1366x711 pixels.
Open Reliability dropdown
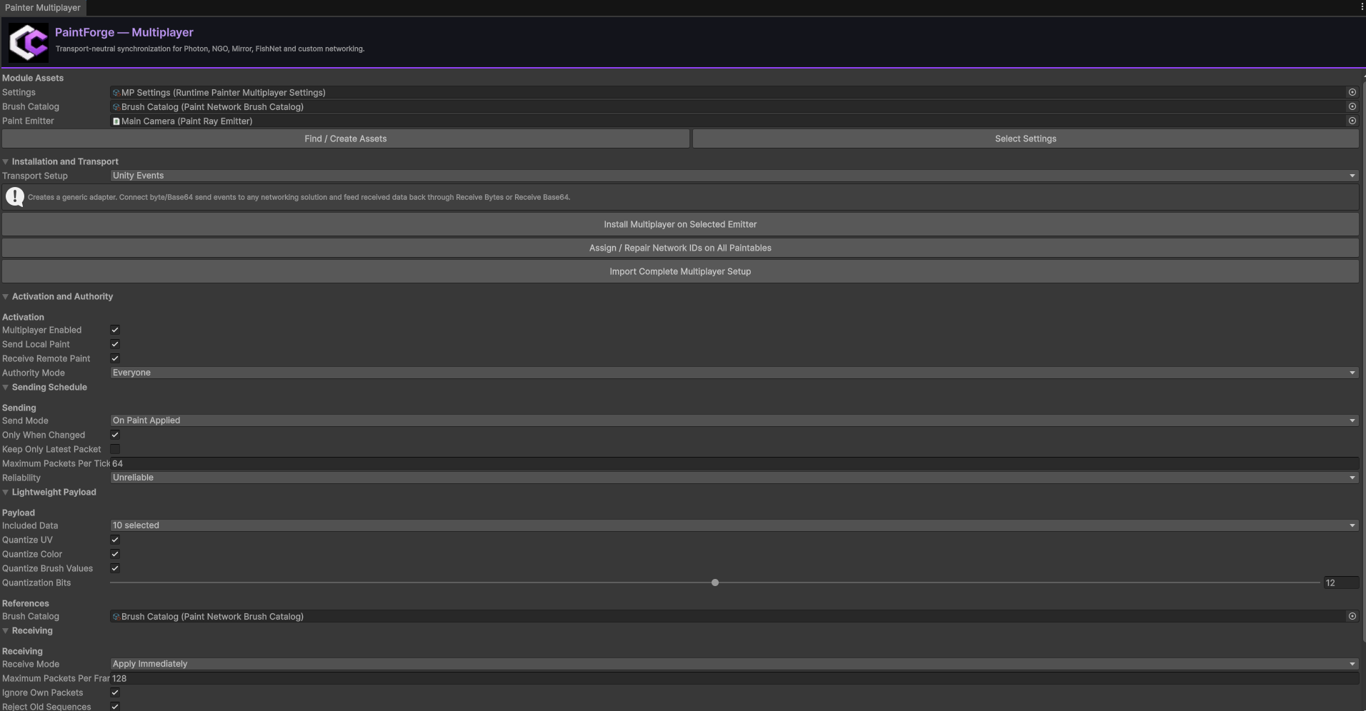coord(734,478)
